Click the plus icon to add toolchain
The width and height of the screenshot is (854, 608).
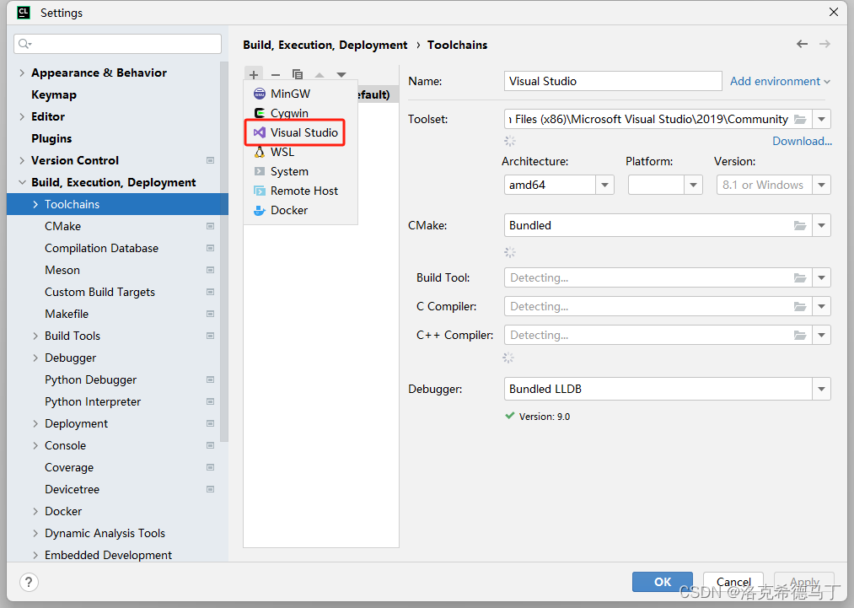[254, 75]
